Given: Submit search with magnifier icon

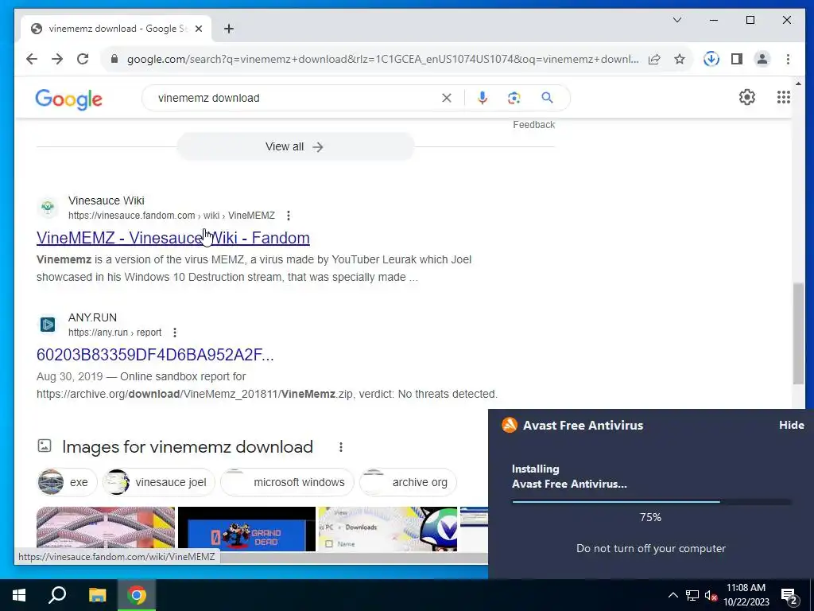Looking at the screenshot, I should coord(547,98).
